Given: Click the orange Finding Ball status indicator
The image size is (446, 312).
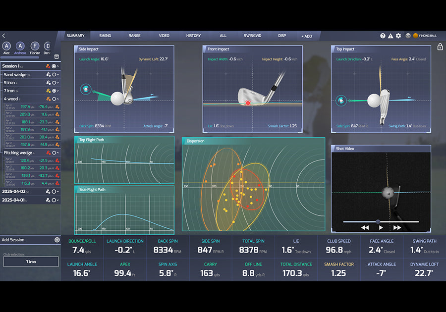Looking at the screenshot, I should (416, 36).
